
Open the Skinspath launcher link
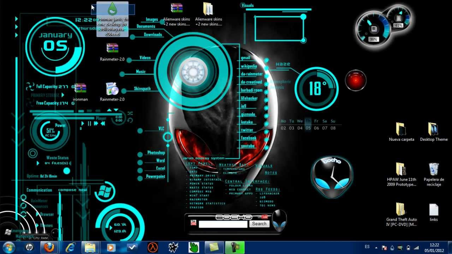(142, 89)
